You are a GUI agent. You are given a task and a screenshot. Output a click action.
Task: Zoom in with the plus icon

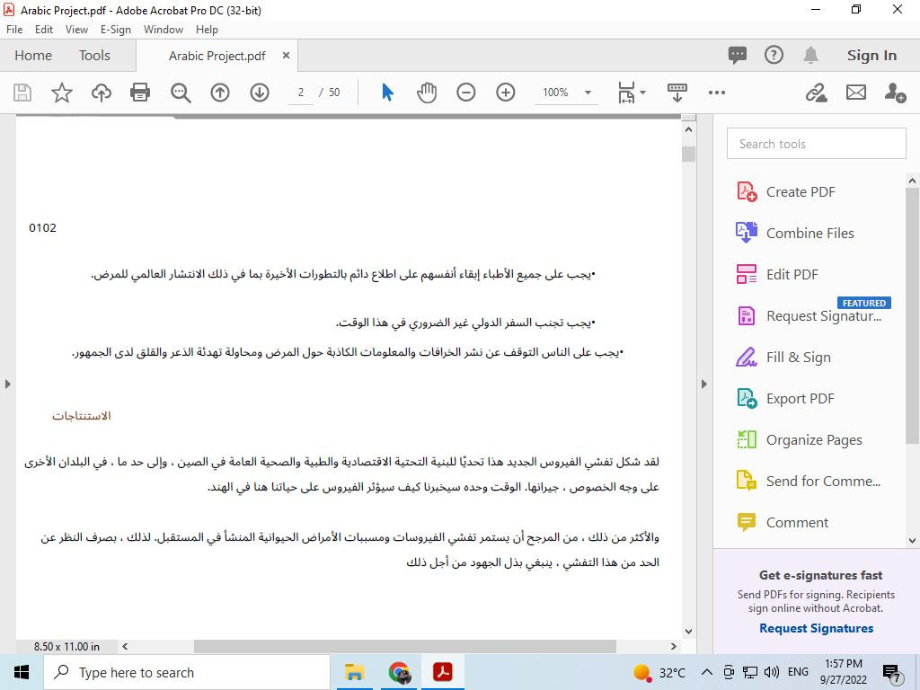(505, 92)
